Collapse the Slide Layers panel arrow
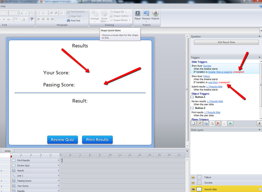 [260, 130]
